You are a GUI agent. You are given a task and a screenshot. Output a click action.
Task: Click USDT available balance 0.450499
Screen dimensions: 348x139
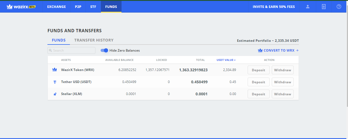[129, 82]
